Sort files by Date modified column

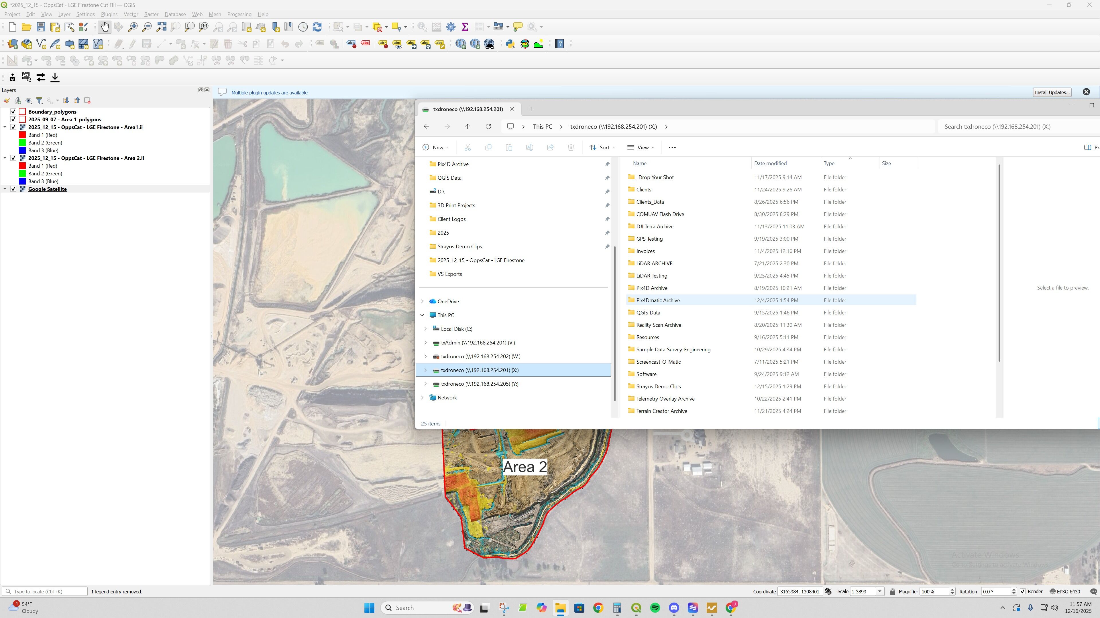[770, 163]
